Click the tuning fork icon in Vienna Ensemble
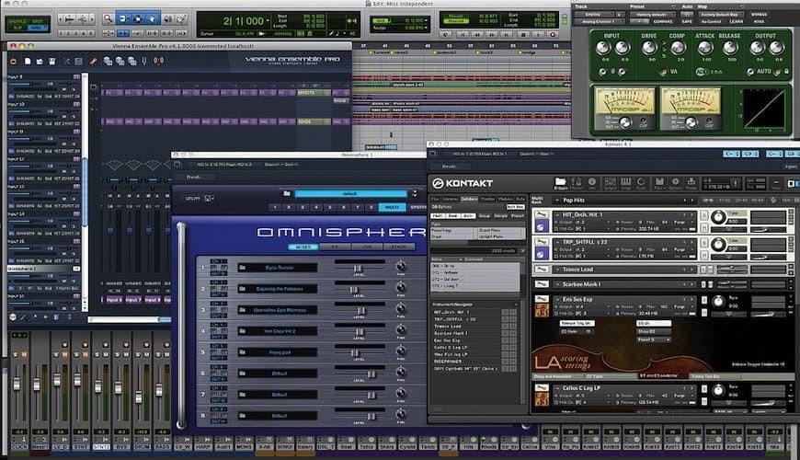 tap(144, 62)
